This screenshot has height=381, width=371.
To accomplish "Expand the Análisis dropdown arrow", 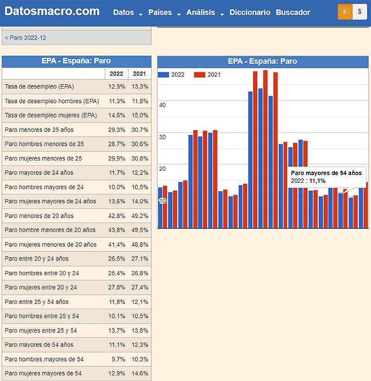I will 222,14.
